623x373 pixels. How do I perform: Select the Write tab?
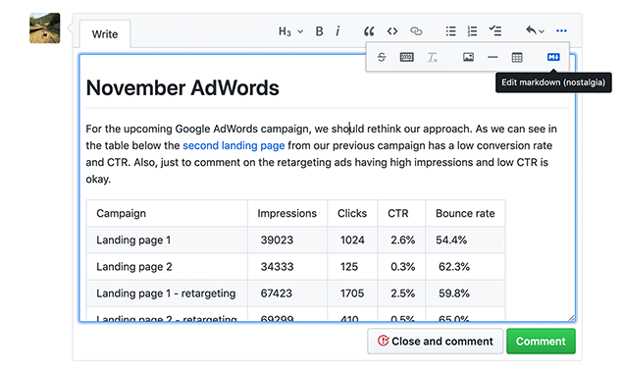click(x=105, y=34)
